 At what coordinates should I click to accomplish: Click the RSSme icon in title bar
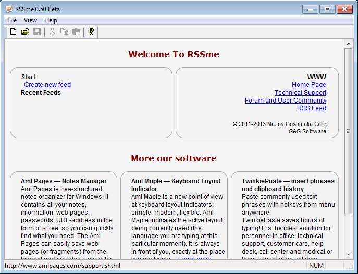[7, 9]
